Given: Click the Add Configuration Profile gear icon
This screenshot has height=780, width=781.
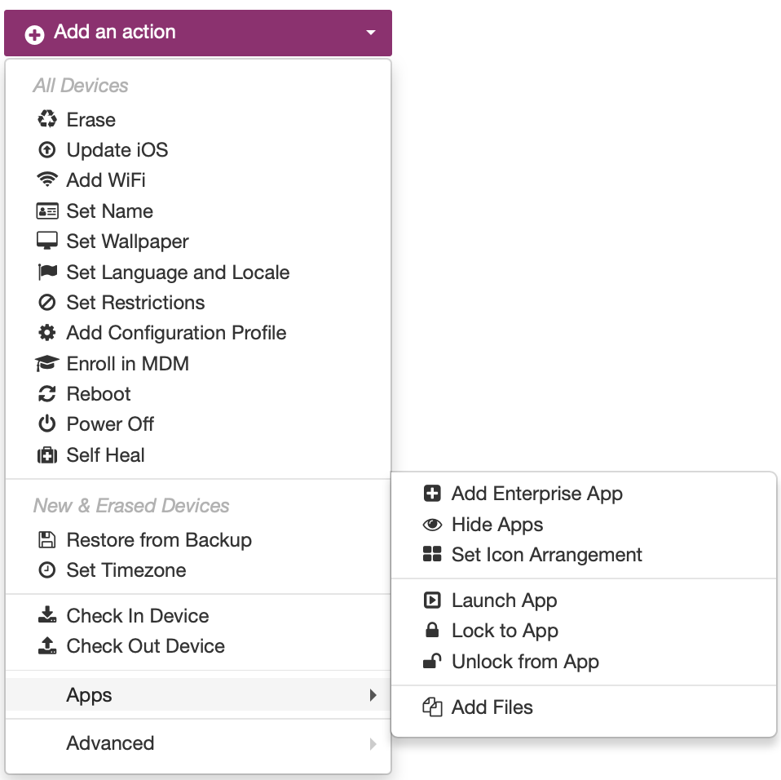Looking at the screenshot, I should [46, 332].
